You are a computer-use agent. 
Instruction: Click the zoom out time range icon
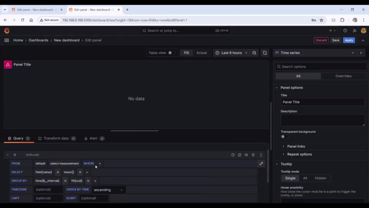(254, 53)
